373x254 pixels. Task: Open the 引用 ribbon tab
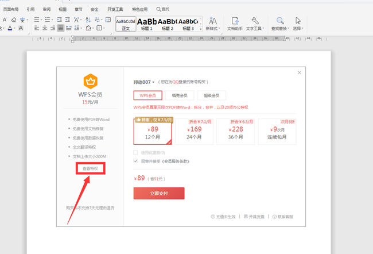(x=30, y=9)
